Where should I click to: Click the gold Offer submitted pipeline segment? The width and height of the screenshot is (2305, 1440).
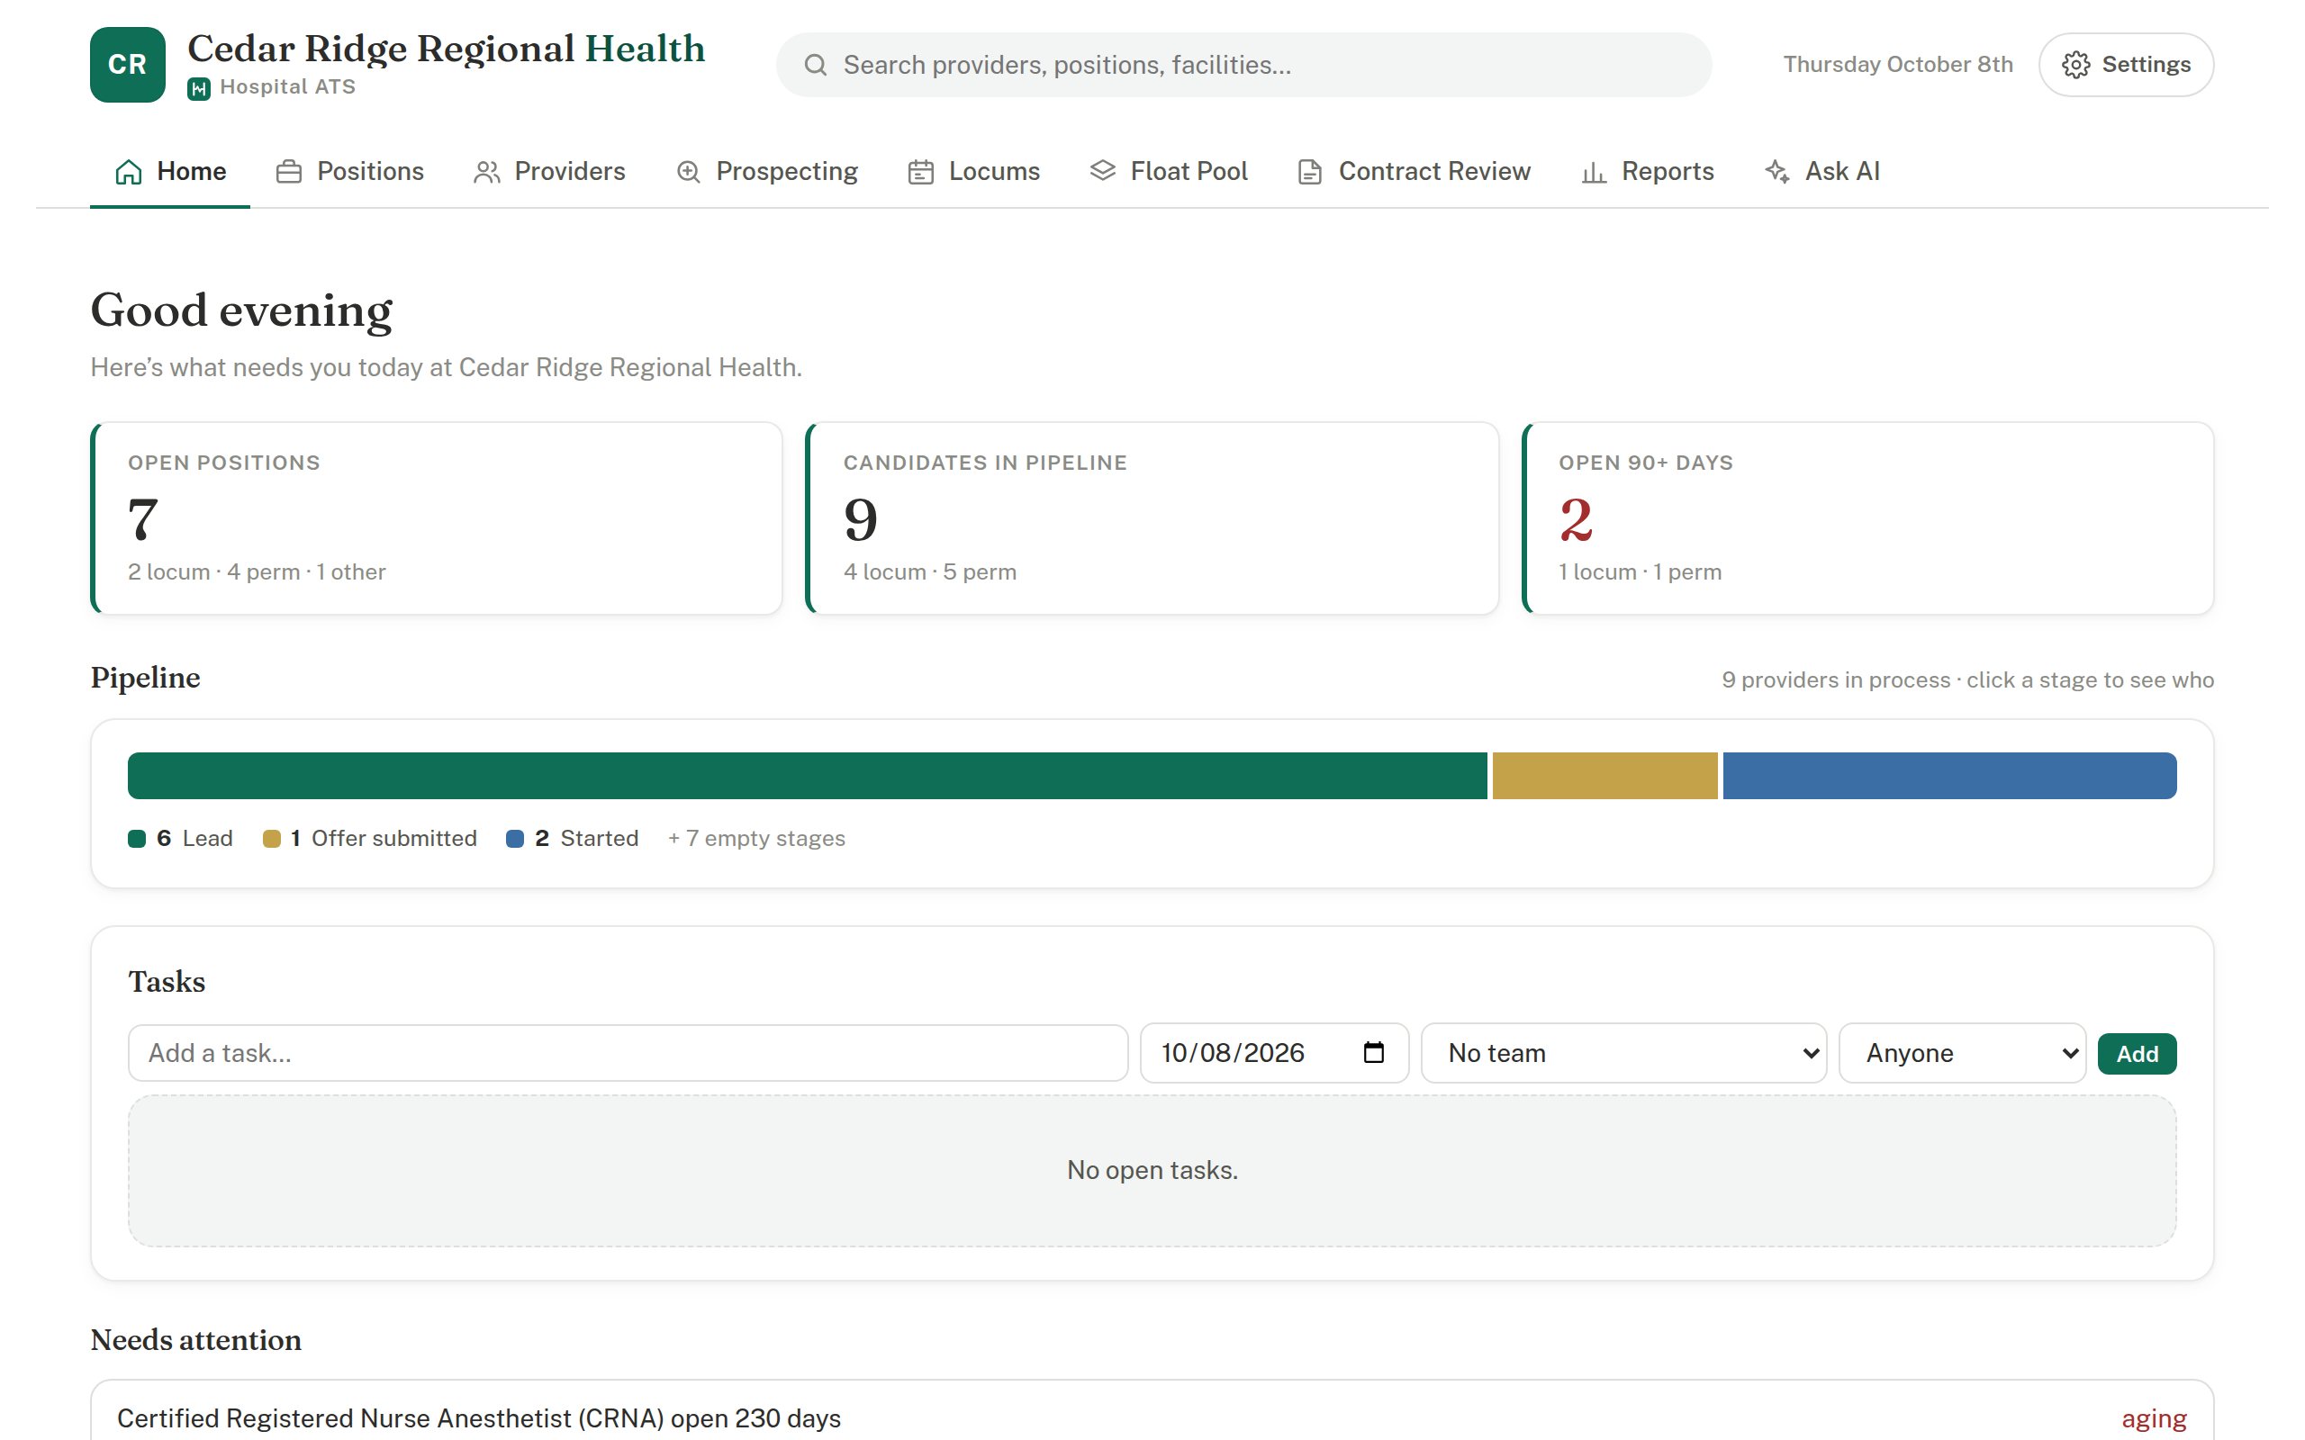click(x=1604, y=775)
